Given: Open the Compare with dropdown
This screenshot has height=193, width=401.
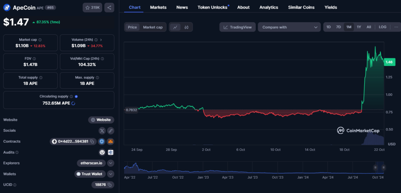Looking at the screenshot, I should point(289,27).
